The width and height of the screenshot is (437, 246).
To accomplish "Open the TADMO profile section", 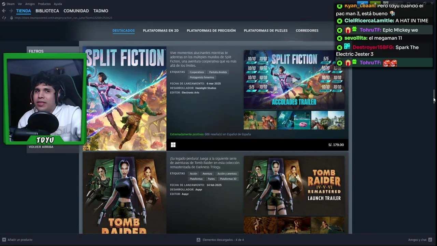I will 101,11.
